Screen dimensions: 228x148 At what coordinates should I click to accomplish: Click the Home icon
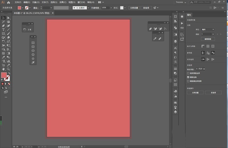click(9, 2)
